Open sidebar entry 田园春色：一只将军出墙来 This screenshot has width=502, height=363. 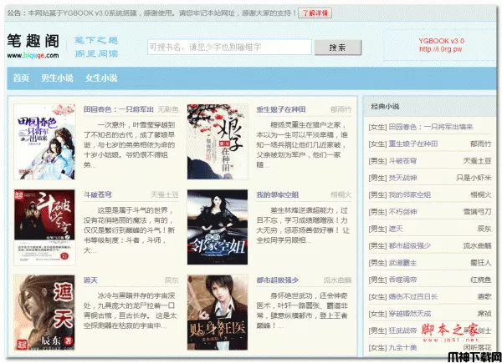(x=430, y=127)
